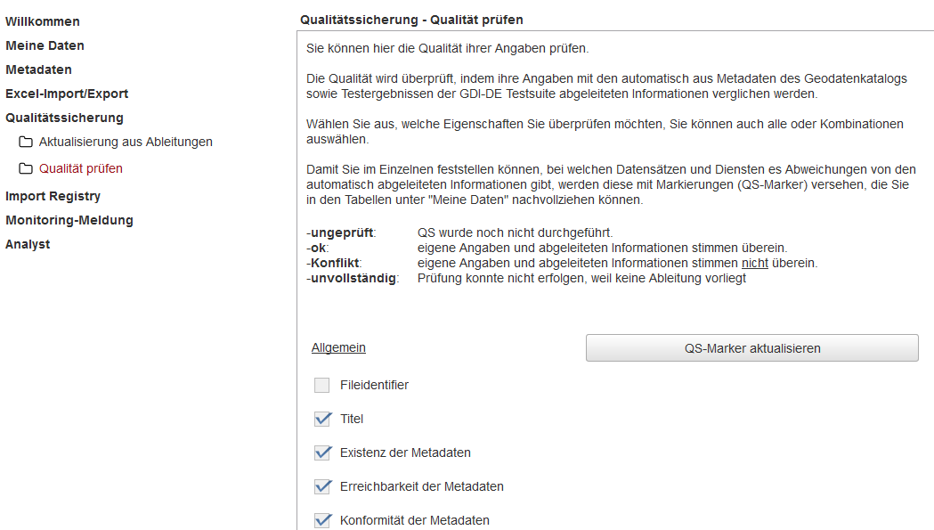Open the Analyst menu item
Viewport: 934px width, 530px height.
pyautogui.click(x=28, y=244)
